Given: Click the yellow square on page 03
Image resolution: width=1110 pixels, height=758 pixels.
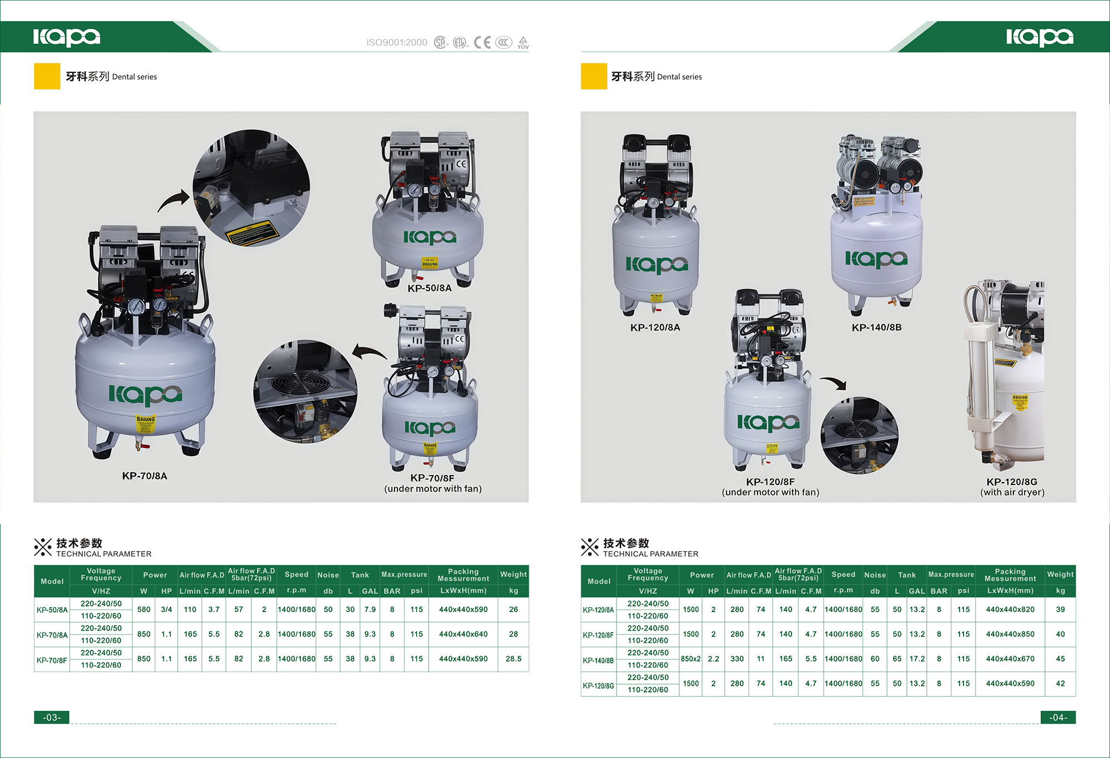Looking at the screenshot, I should 47,77.
